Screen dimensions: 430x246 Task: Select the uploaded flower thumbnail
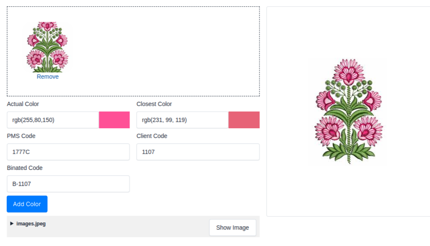tap(47, 47)
